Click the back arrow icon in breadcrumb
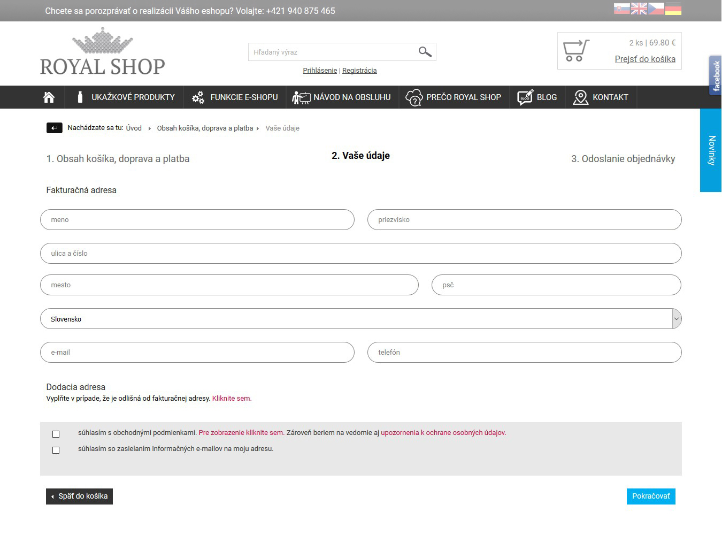Screen dimensions: 722x535 pyautogui.click(x=54, y=128)
